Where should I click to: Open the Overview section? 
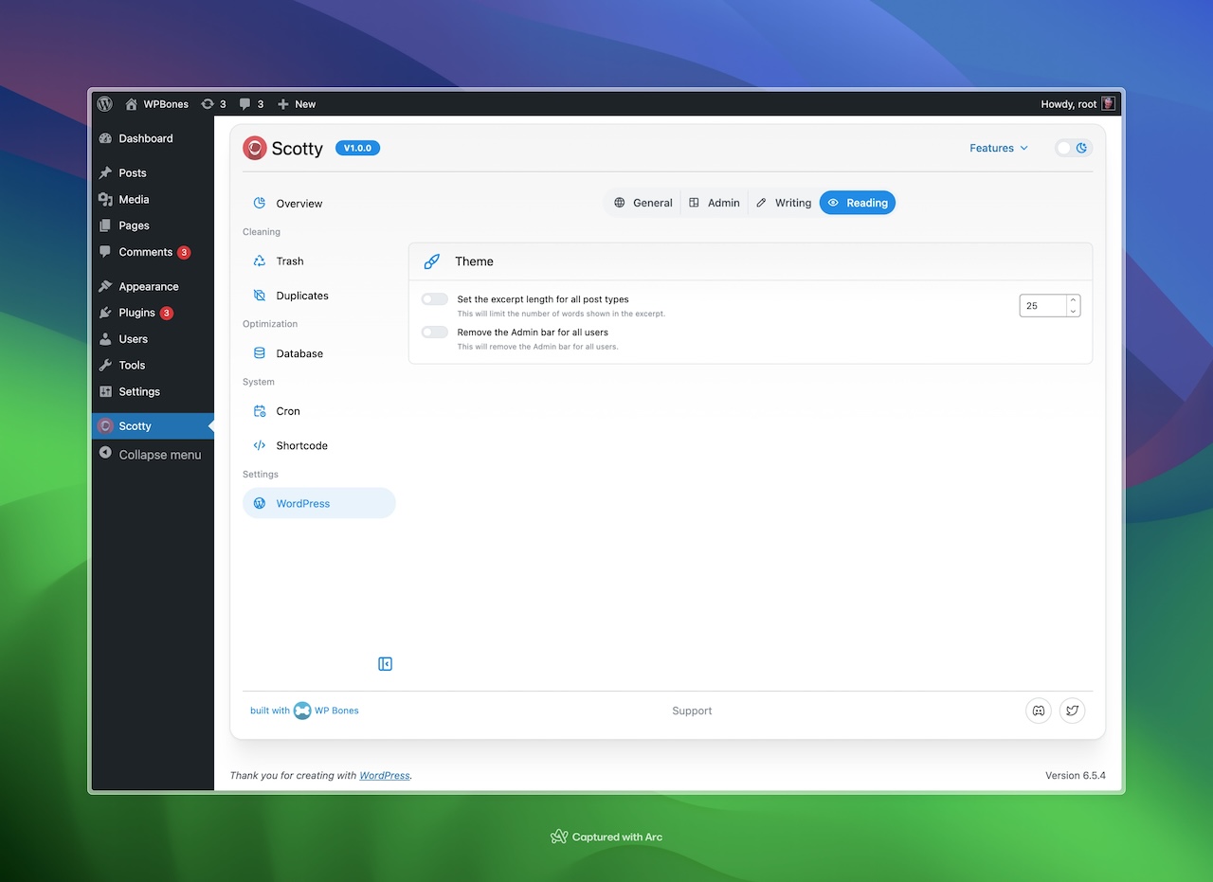[318, 204]
